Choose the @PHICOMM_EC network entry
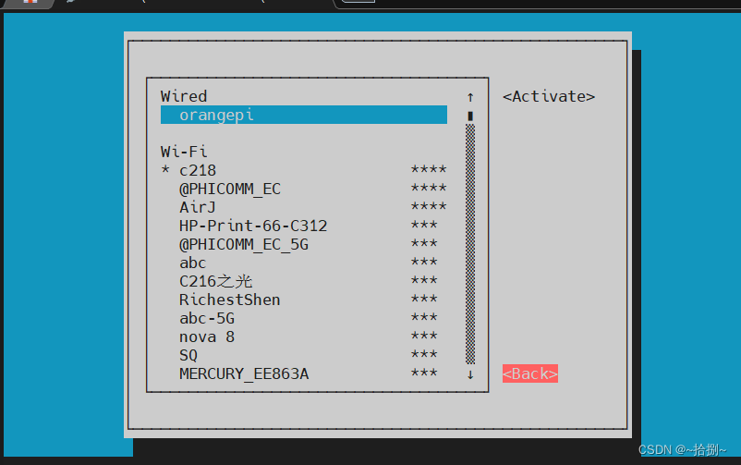This screenshot has height=465, width=741. click(304, 189)
